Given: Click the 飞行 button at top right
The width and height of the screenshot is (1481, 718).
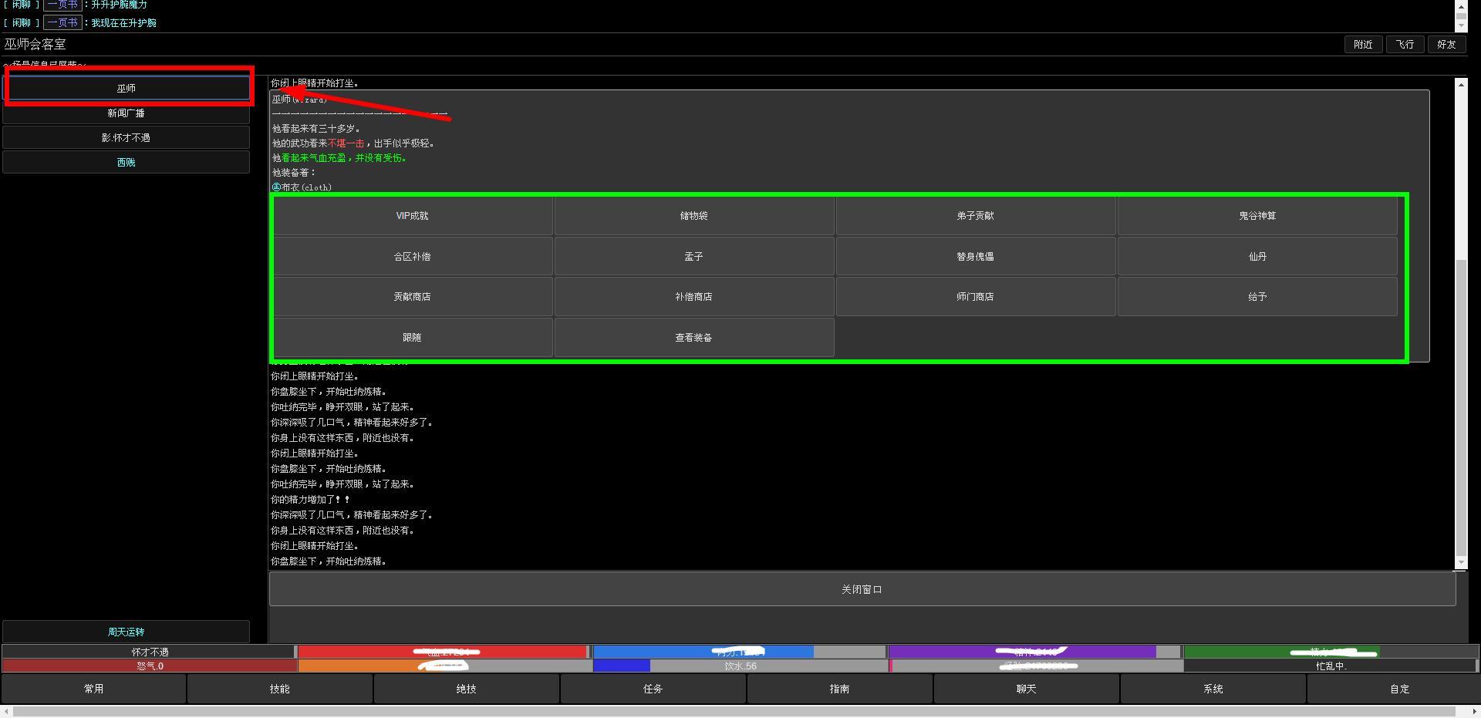Looking at the screenshot, I should 1405,45.
